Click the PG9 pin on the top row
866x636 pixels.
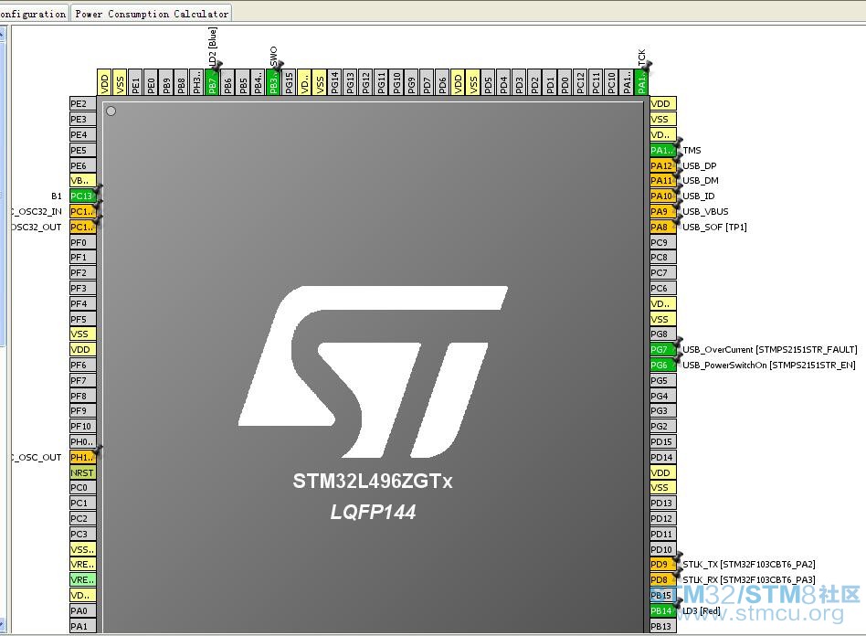point(411,81)
